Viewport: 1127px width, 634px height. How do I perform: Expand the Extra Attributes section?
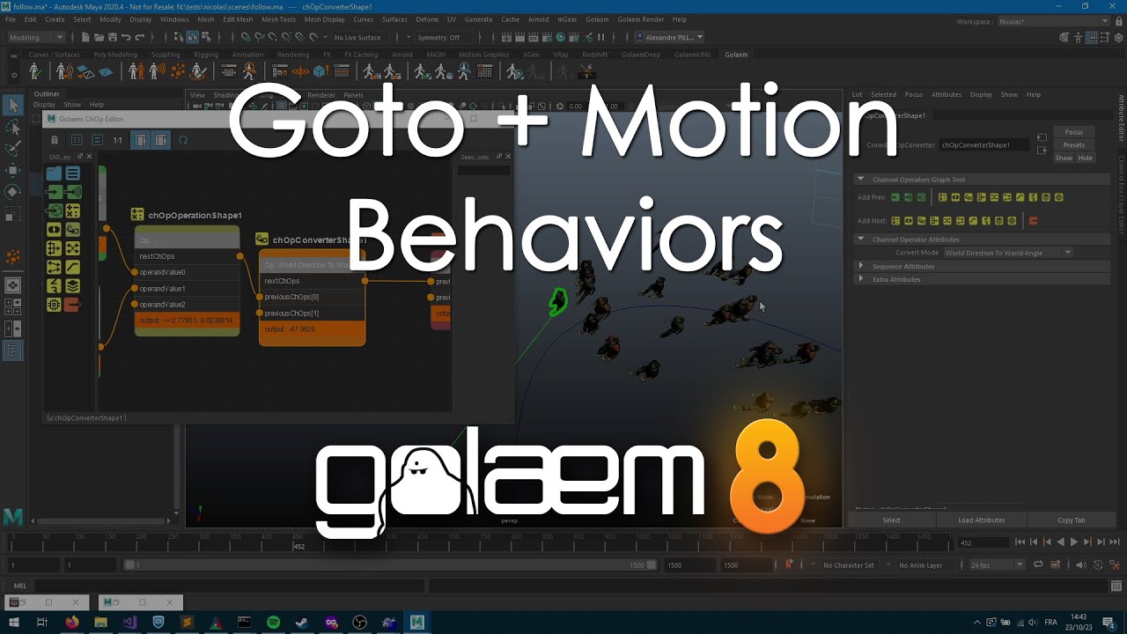[861, 279]
